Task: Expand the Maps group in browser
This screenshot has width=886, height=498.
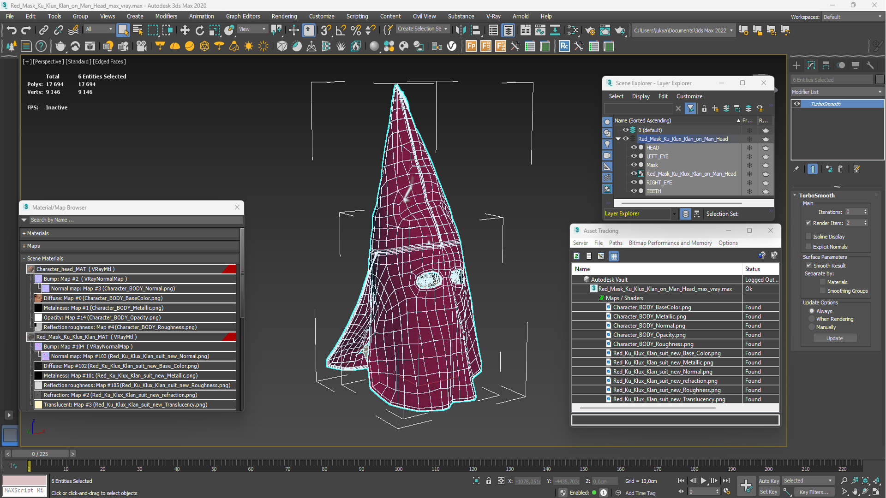Action: click(x=24, y=246)
